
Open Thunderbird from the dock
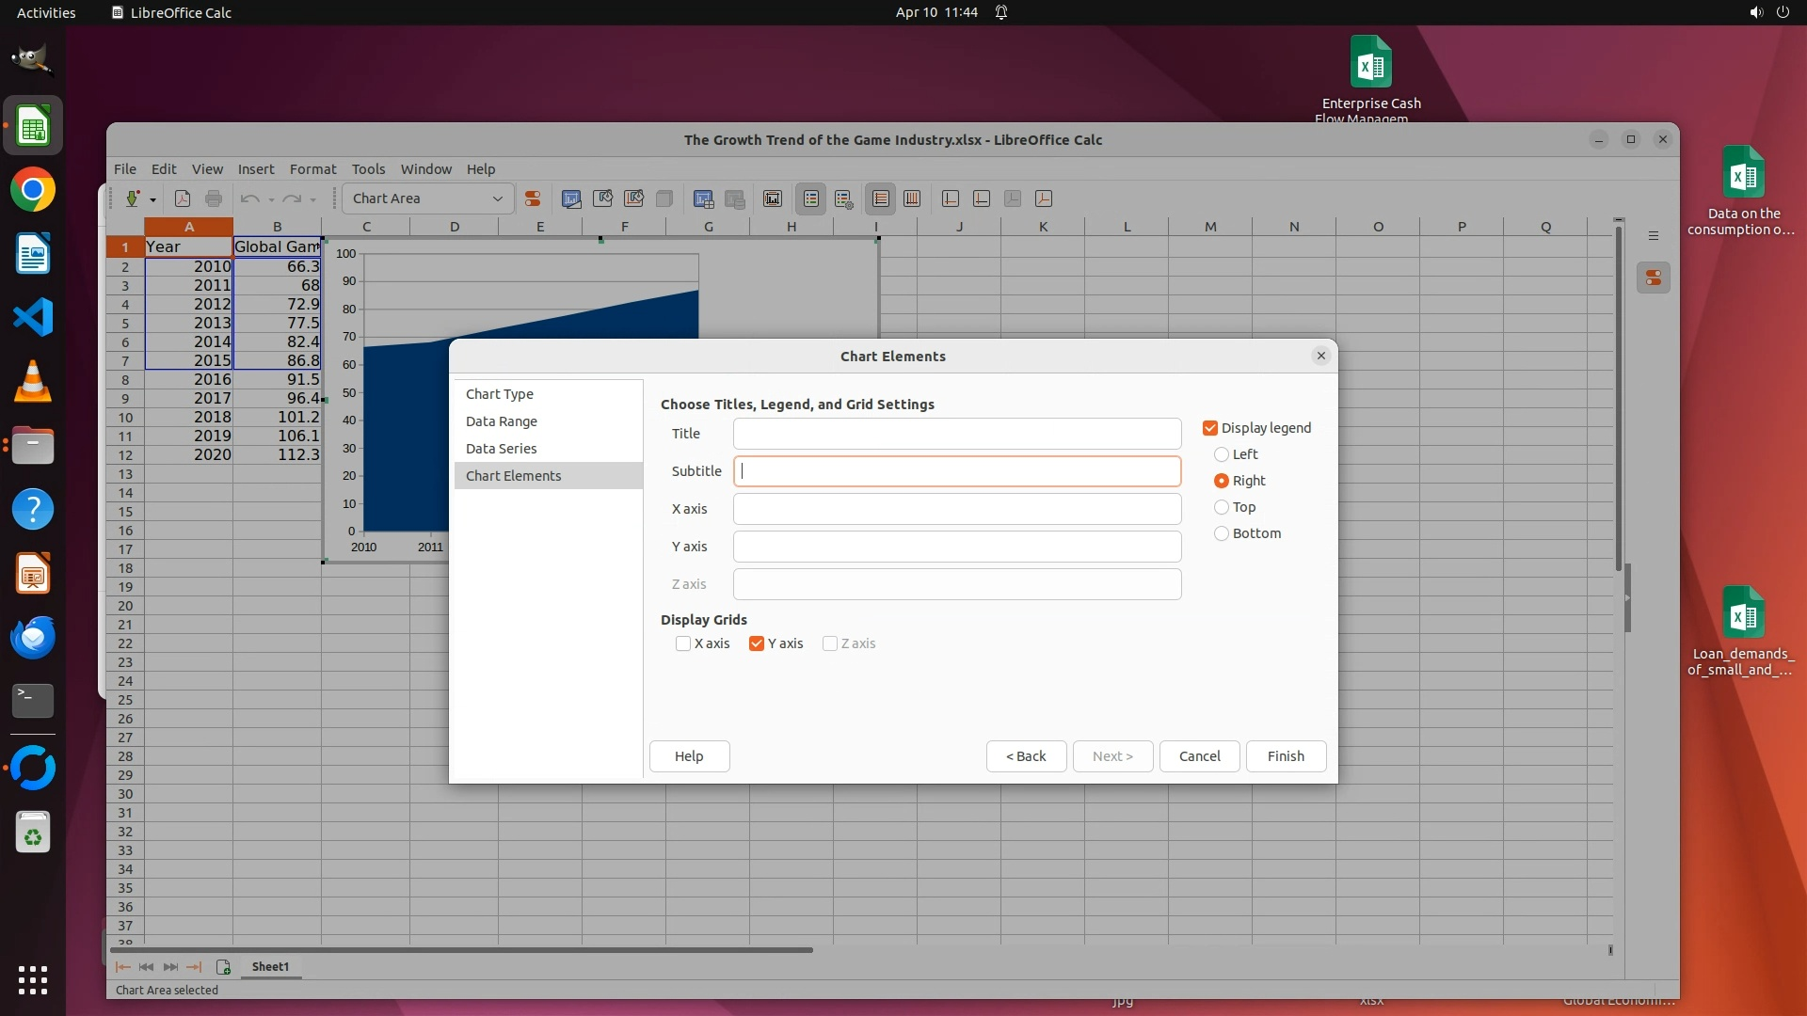33,638
